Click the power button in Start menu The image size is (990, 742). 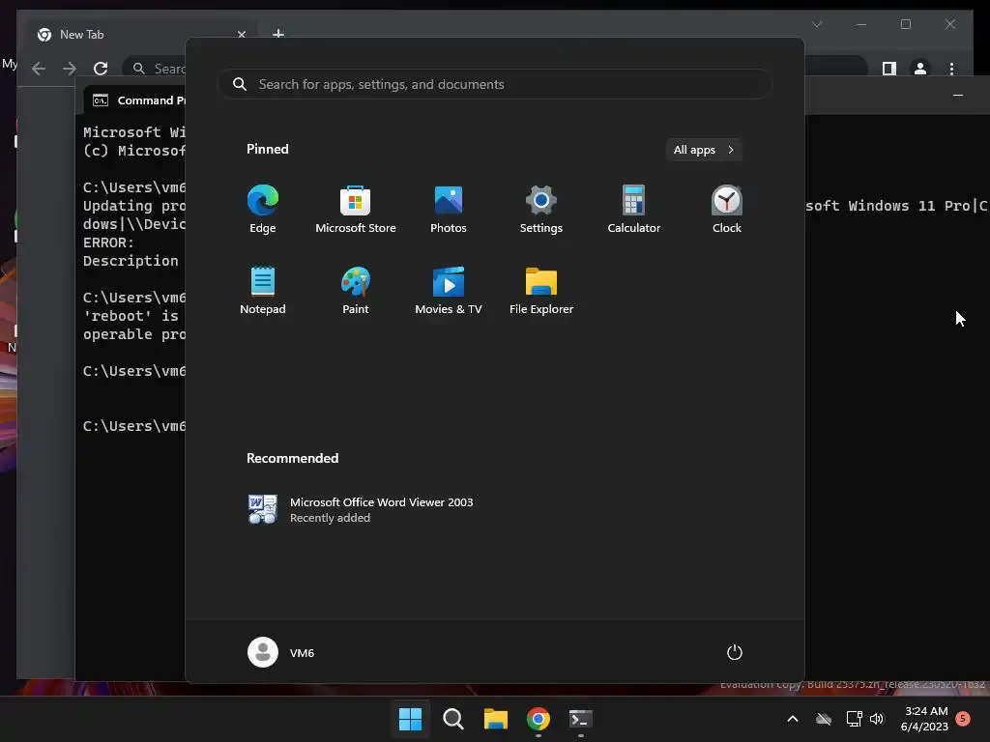click(x=735, y=652)
